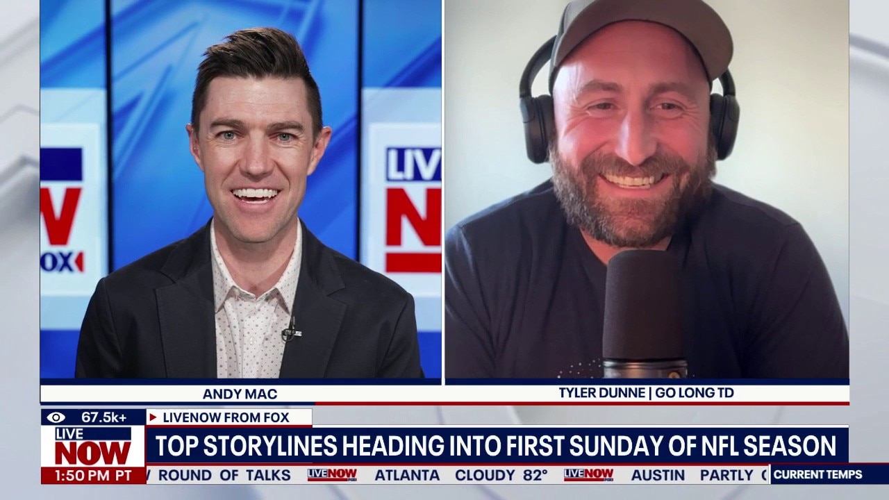
Task: Click the "1:50 PM PT" time display
Action: tap(92, 475)
